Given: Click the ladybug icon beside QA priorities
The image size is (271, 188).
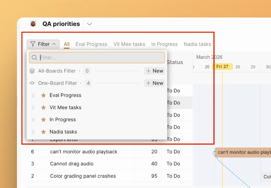Looking at the screenshot, I should pyautogui.click(x=33, y=24).
